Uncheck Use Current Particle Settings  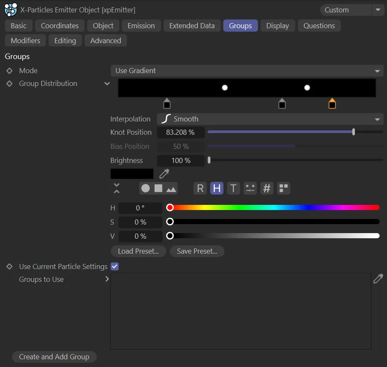(x=115, y=266)
